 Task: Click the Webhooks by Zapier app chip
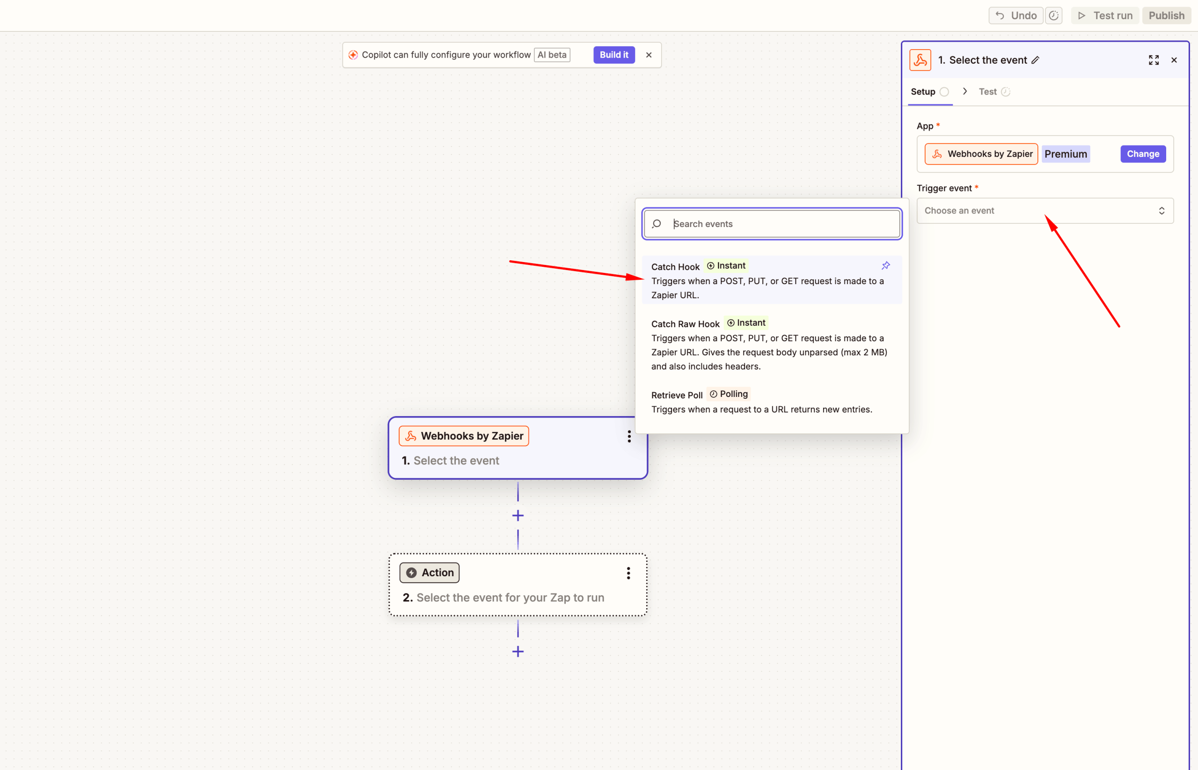pos(981,154)
